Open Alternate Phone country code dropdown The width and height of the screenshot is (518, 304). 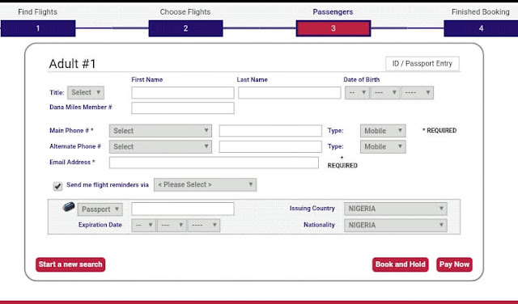point(160,146)
